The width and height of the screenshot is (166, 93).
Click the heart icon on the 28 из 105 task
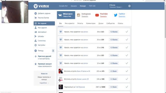tap(61, 55)
